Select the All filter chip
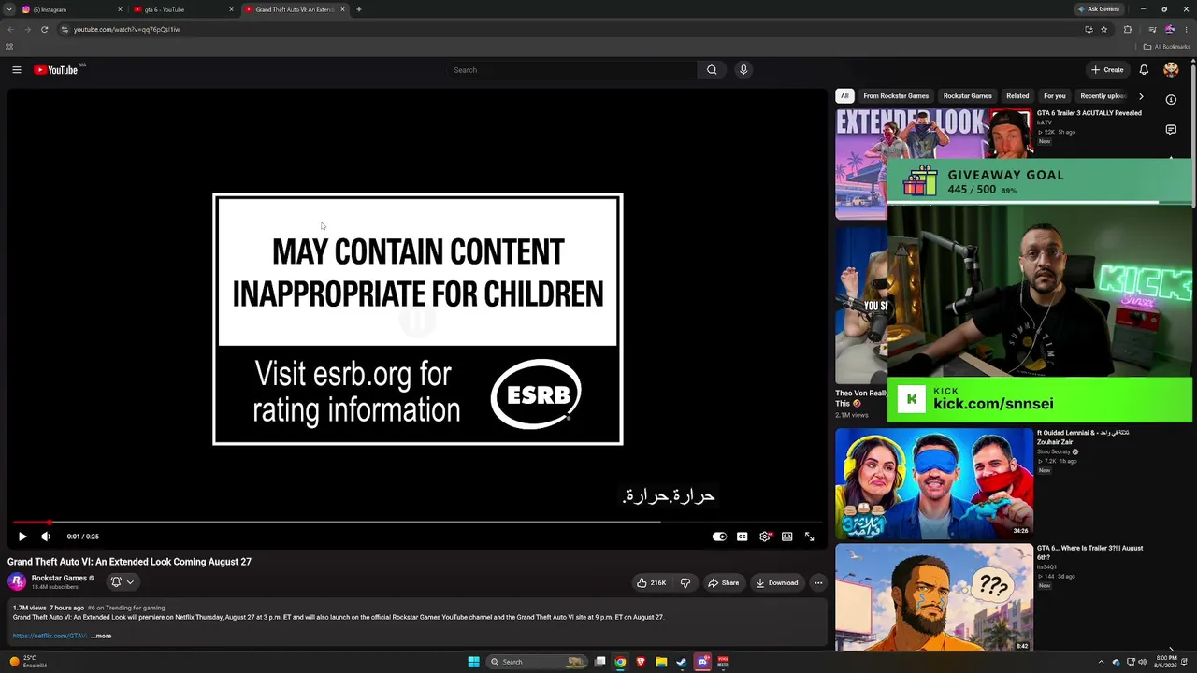 click(x=844, y=96)
